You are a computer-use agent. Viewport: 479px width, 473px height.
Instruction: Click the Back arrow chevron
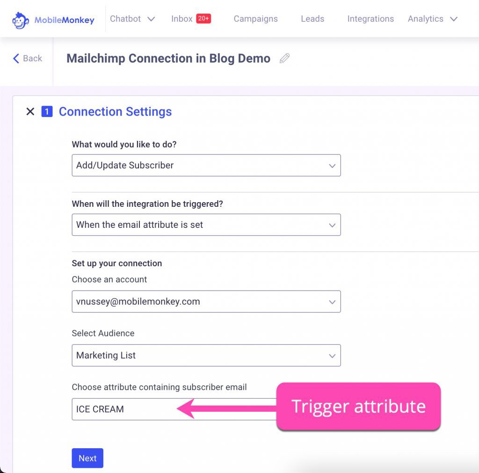(16, 58)
